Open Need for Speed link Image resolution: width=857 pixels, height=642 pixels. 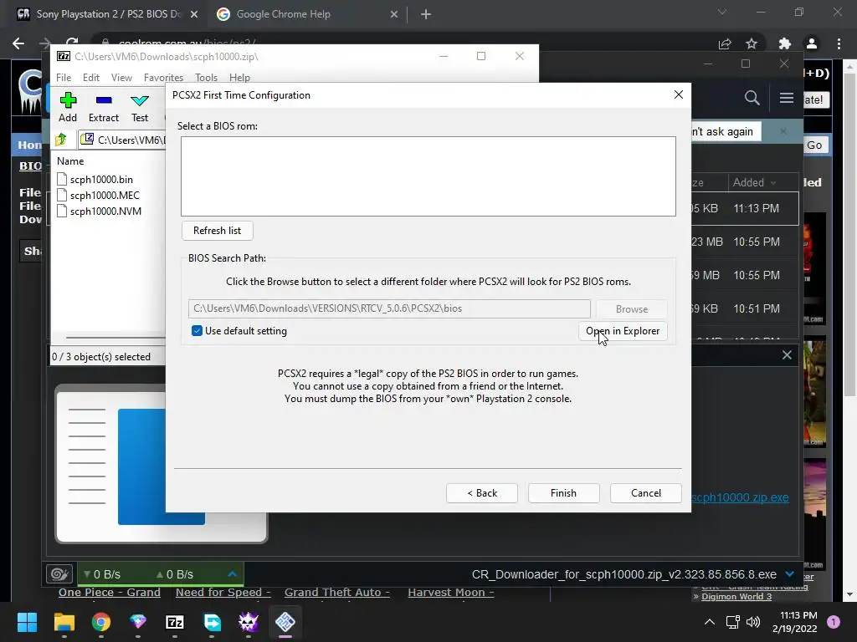(223, 593)
